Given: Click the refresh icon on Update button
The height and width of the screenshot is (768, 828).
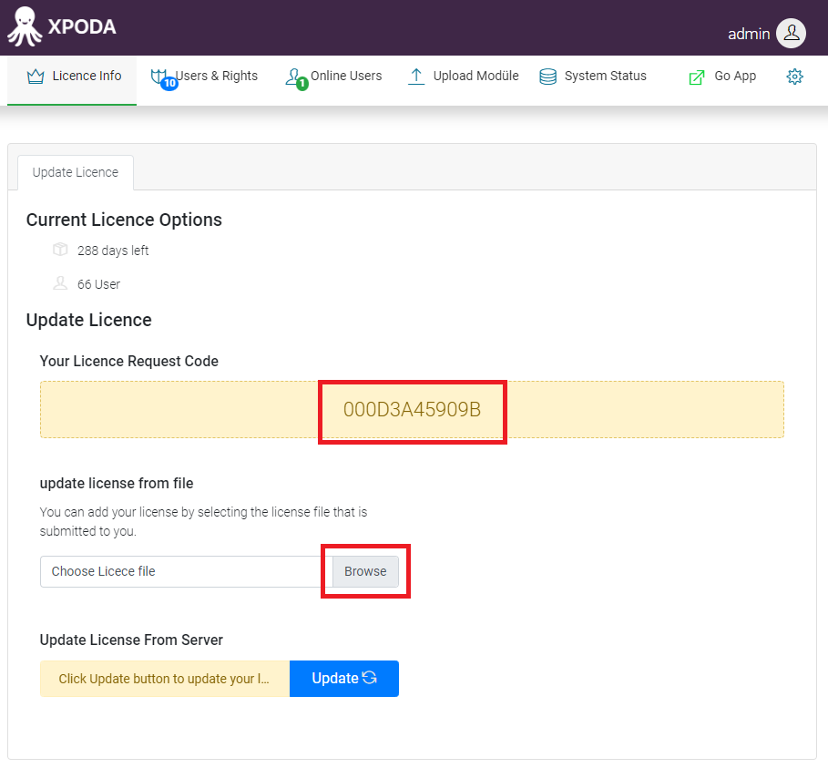Looking at the screenshot, I should (x=370, y=678).
